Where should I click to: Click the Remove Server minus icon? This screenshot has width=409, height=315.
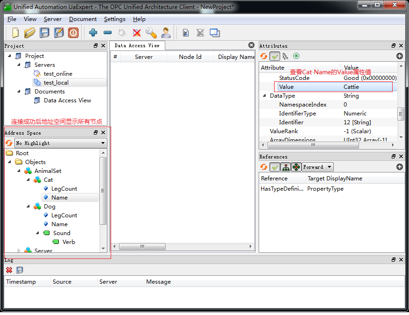(x=107, y=33)
